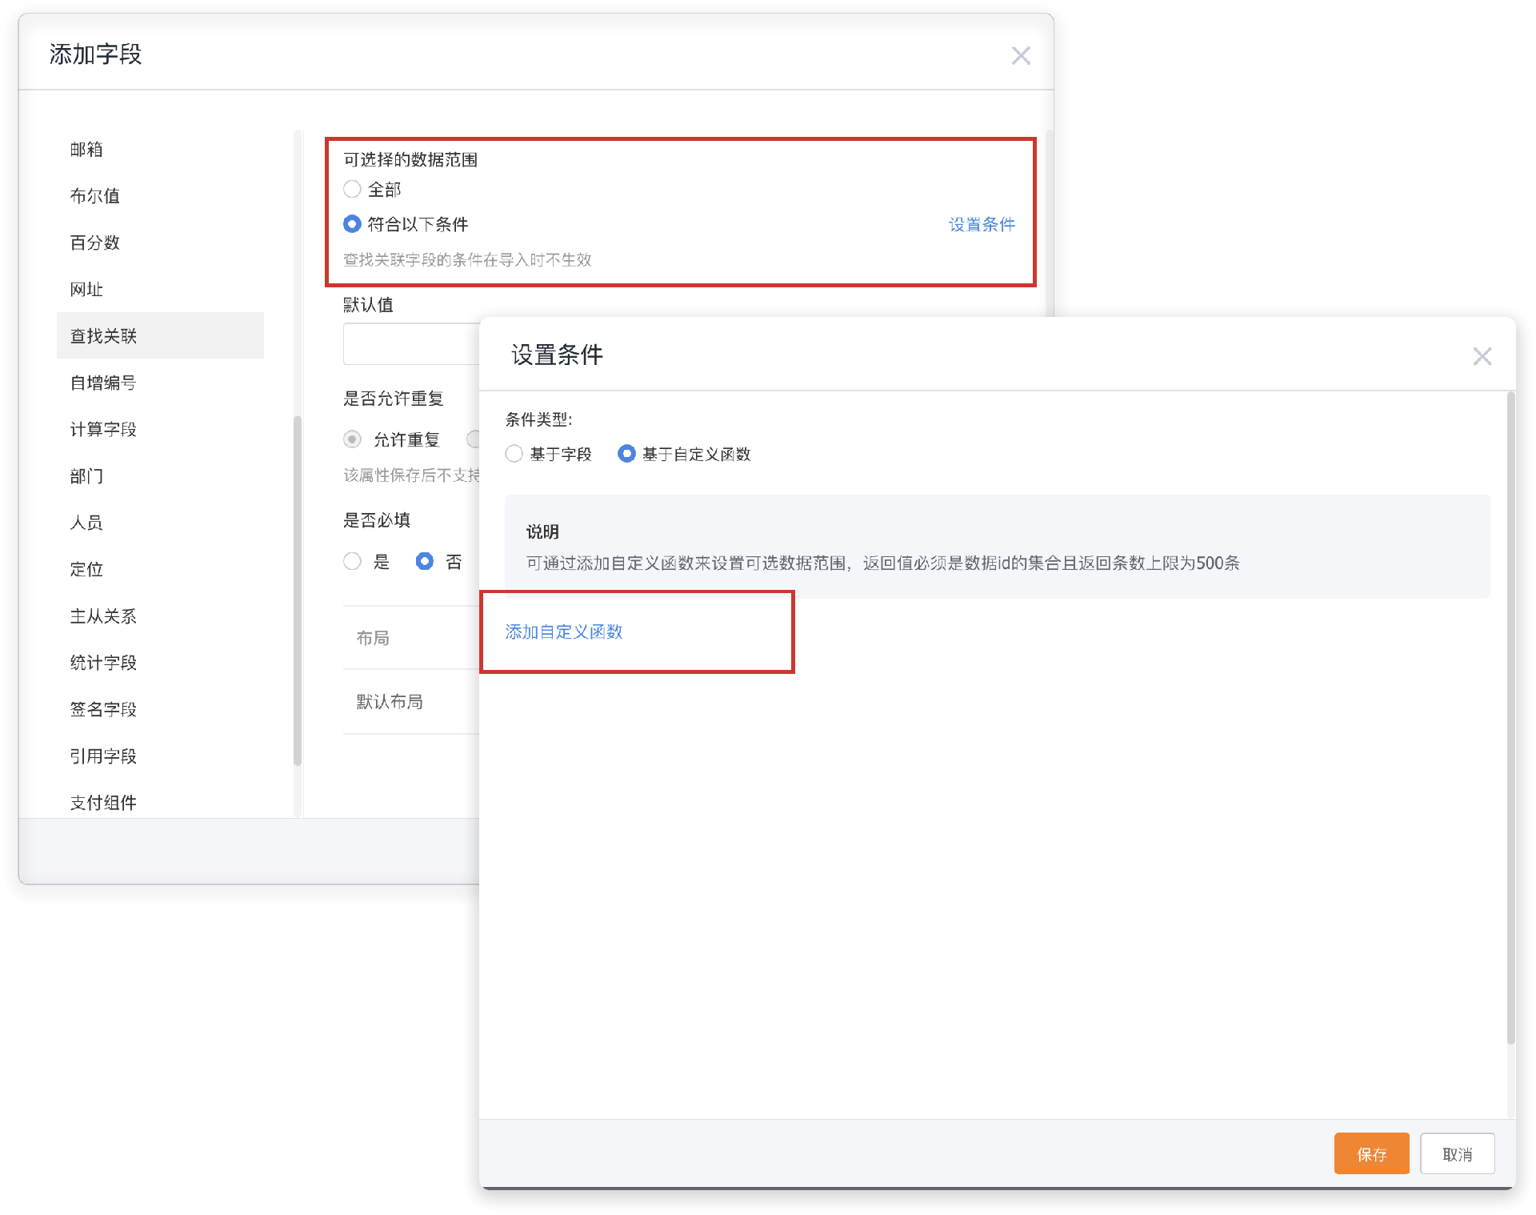Open 支付组件 field type
The width and height of the screenshot is (1536, 1215).
pyautogui.click(x=160, y=803)
